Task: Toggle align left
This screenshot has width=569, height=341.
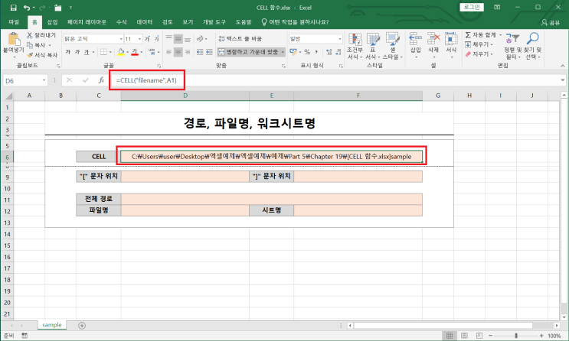Action: 168,52
